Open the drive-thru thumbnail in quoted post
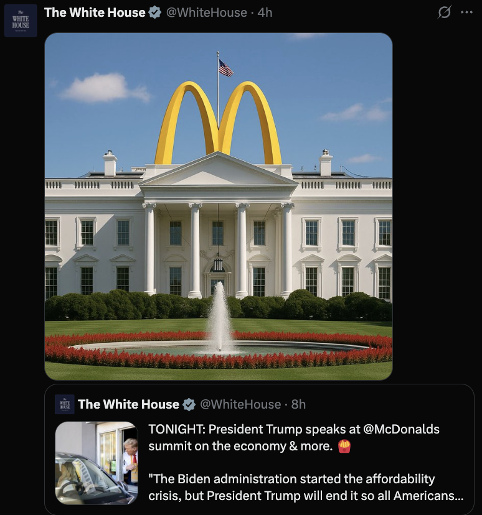 (97, 463)
